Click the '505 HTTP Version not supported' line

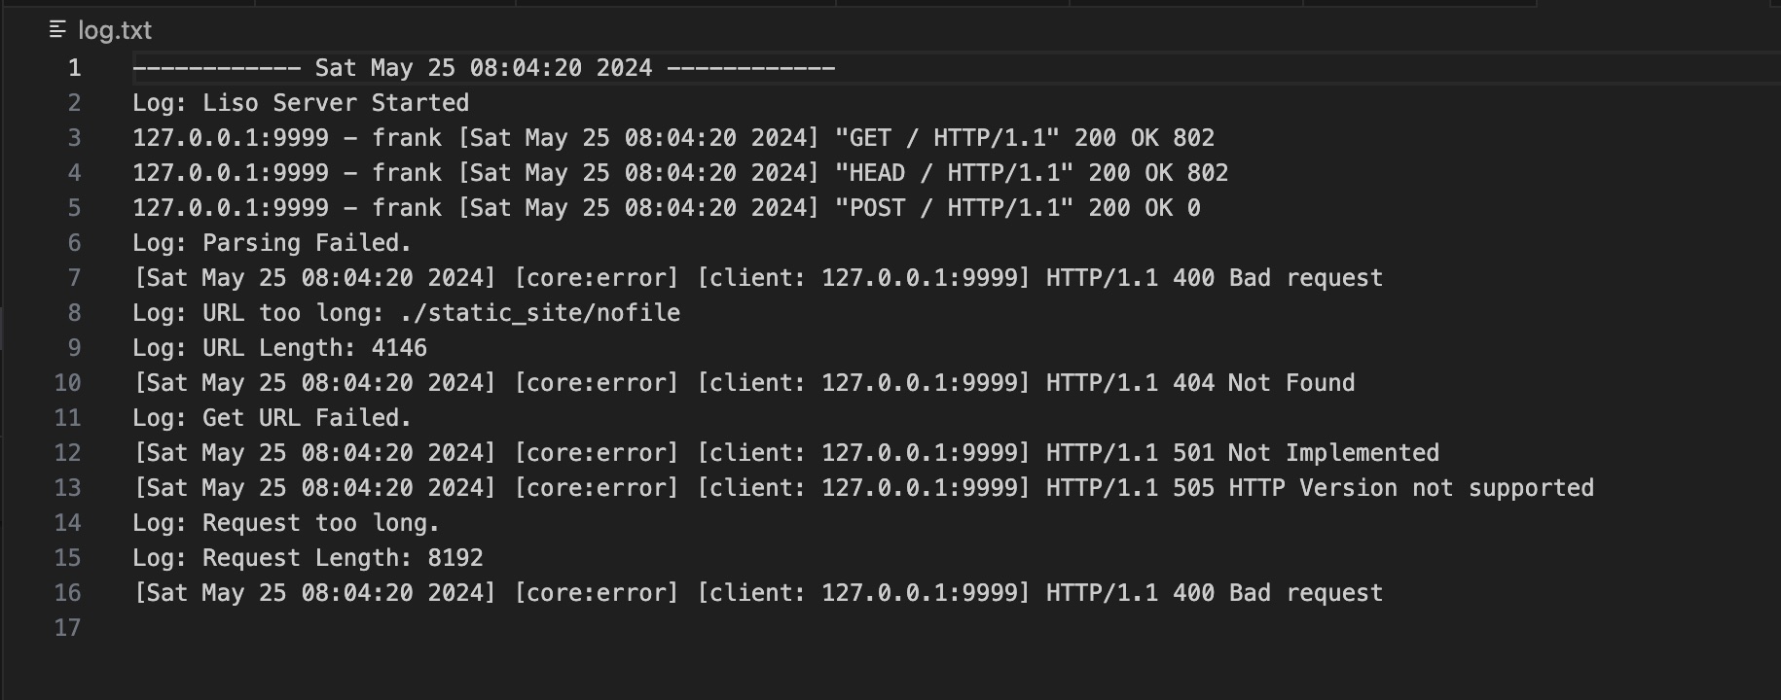coord(863,488)
